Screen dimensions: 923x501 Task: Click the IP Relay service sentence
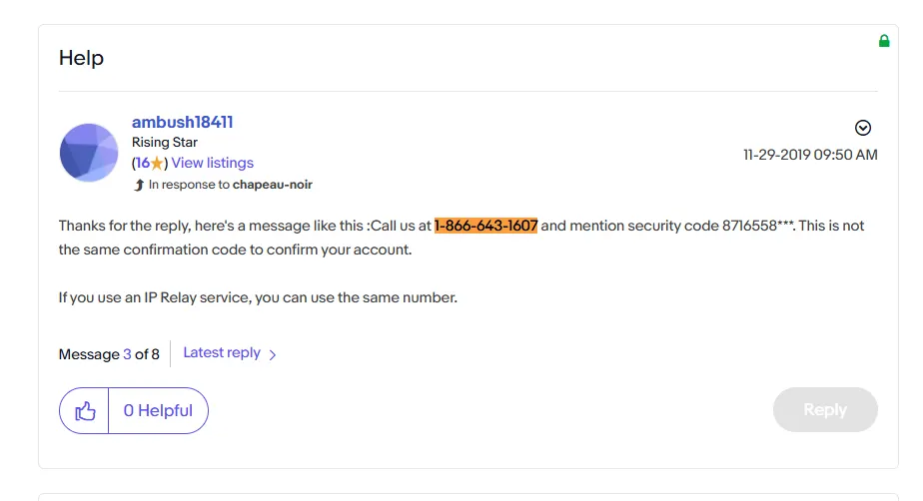258,297
